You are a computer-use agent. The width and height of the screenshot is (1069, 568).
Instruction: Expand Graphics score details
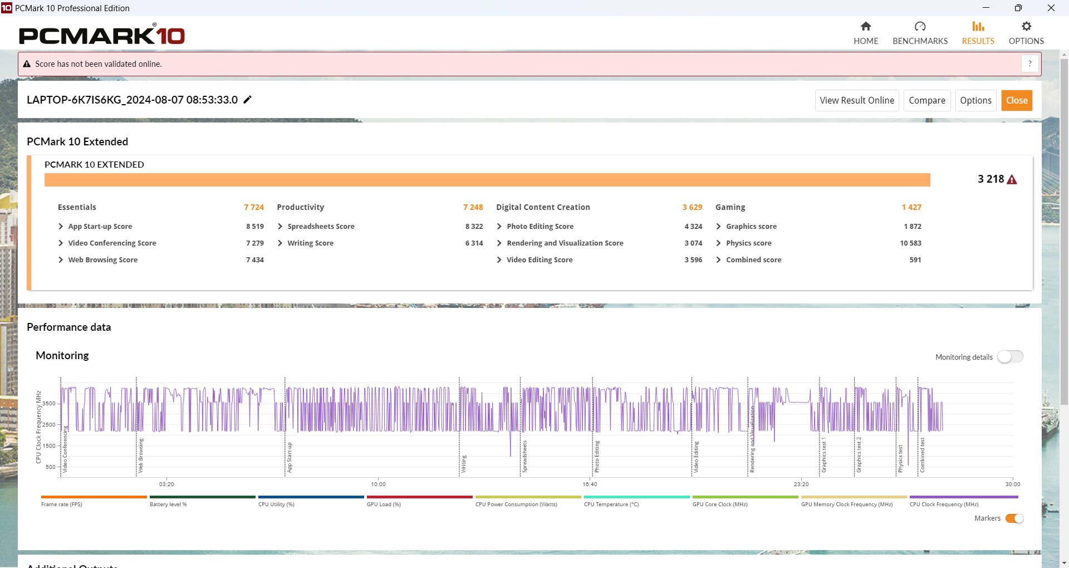click(x=719, y=226)
